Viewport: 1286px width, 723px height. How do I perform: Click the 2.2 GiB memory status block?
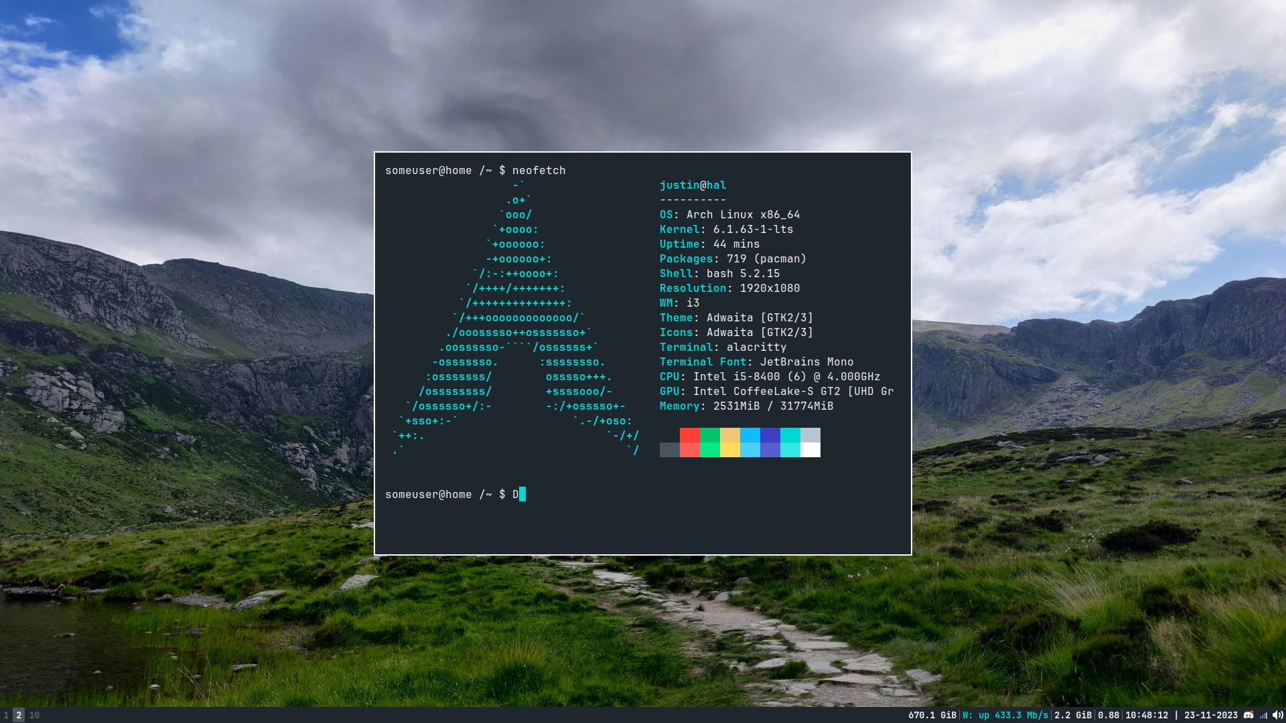(x=1072, y=715)
